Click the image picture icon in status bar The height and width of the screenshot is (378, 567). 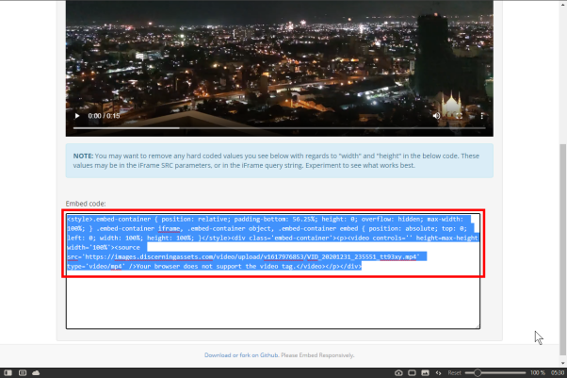pyautogui.click(x=426, y=372)
